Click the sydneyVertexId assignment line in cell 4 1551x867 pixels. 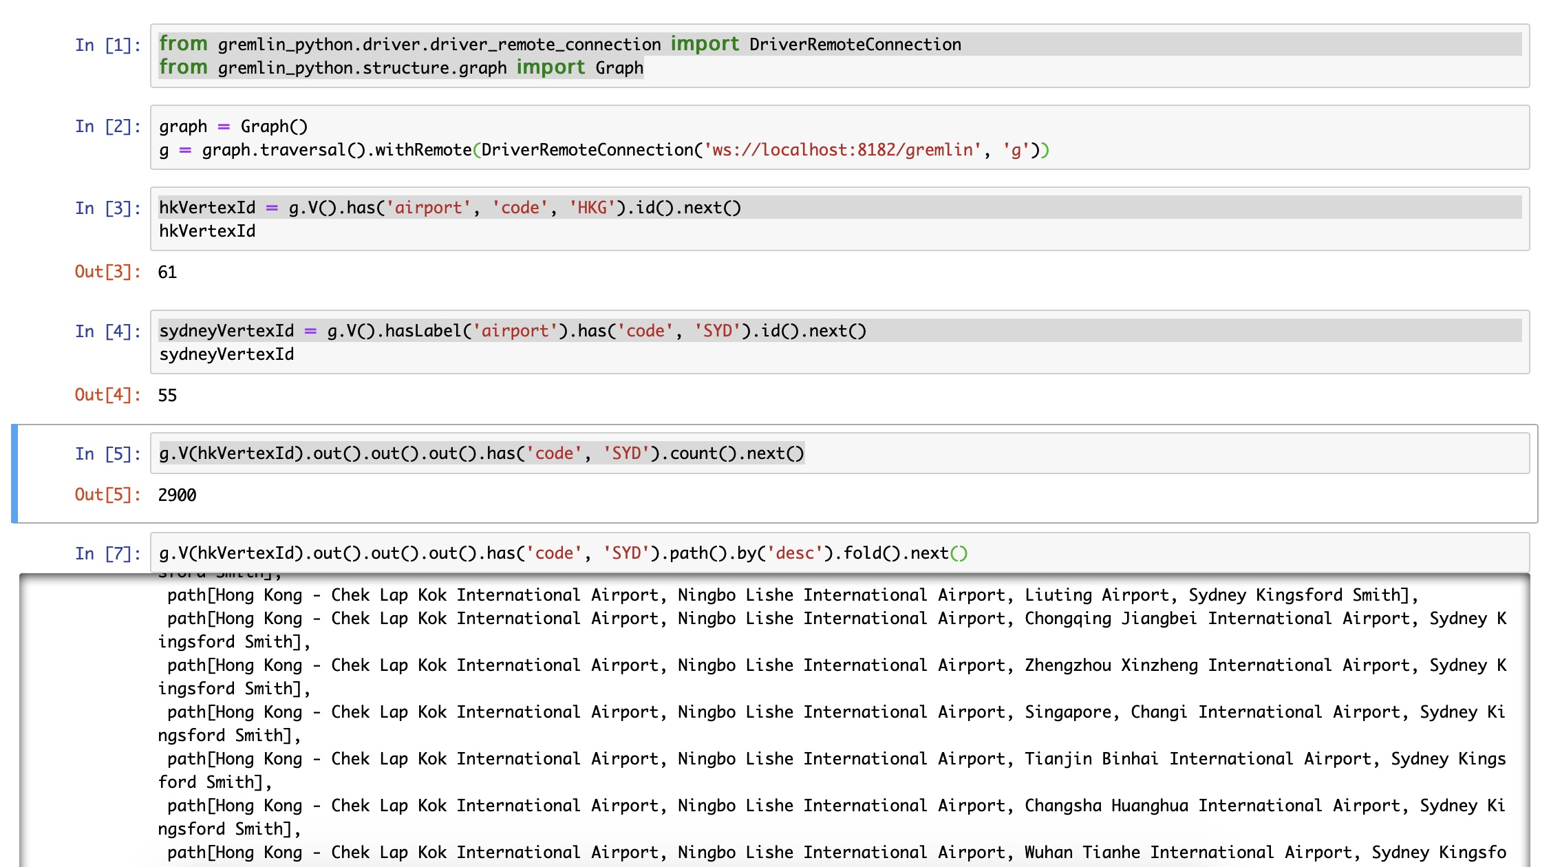pyautogui.click(x=512, y=331)
